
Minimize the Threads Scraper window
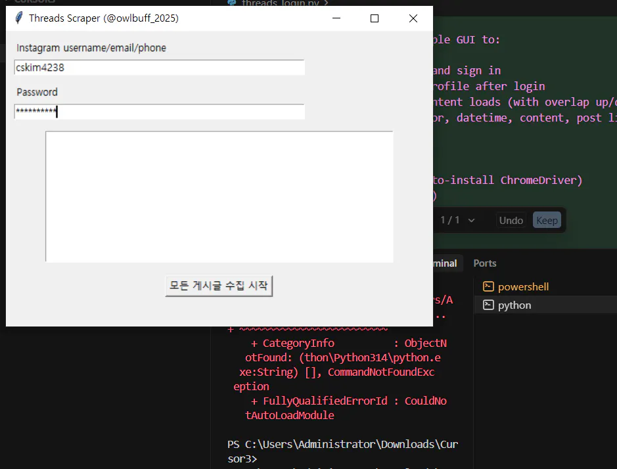coord(336,18)
